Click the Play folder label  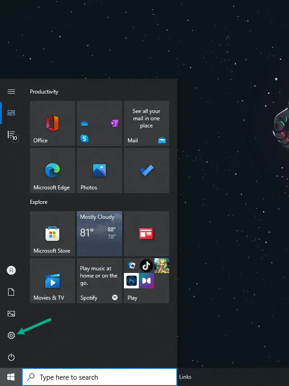133,298
